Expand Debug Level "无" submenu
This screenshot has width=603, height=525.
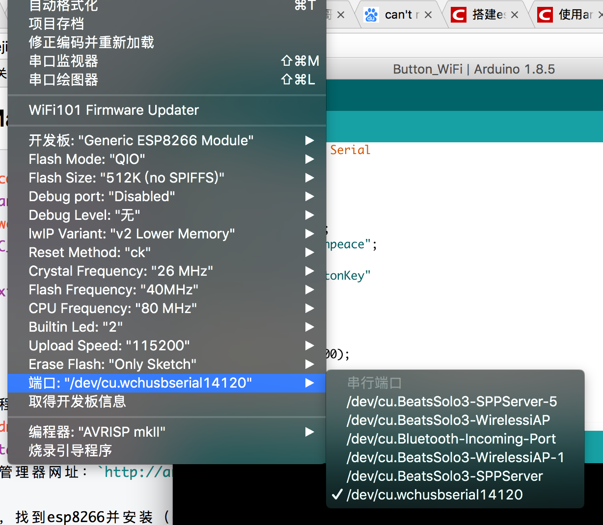point(167,215)
